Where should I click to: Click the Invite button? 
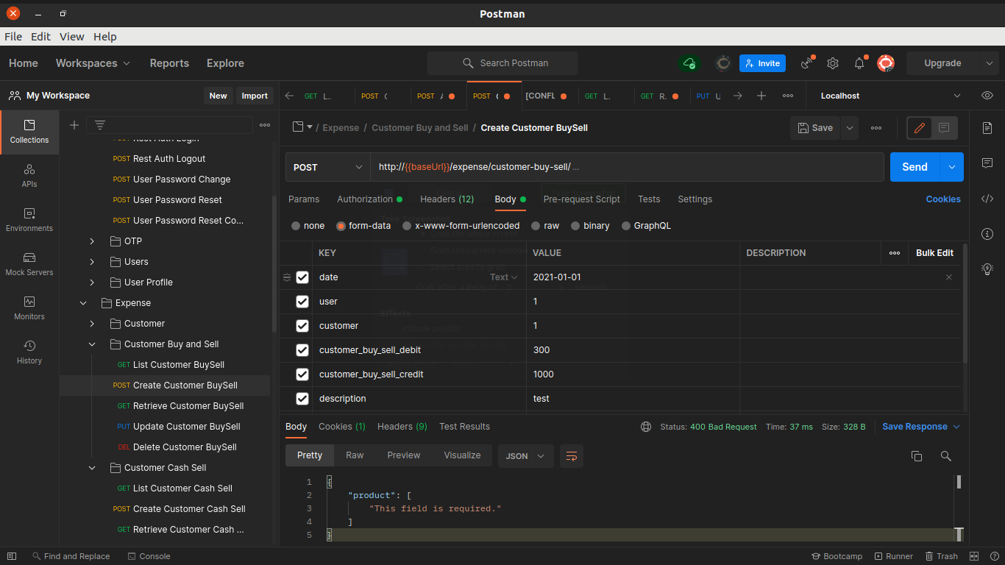pyautogui.click(x=762, y=63)
